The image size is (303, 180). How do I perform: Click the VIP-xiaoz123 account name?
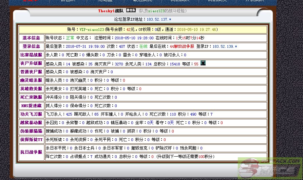[92, 29]
